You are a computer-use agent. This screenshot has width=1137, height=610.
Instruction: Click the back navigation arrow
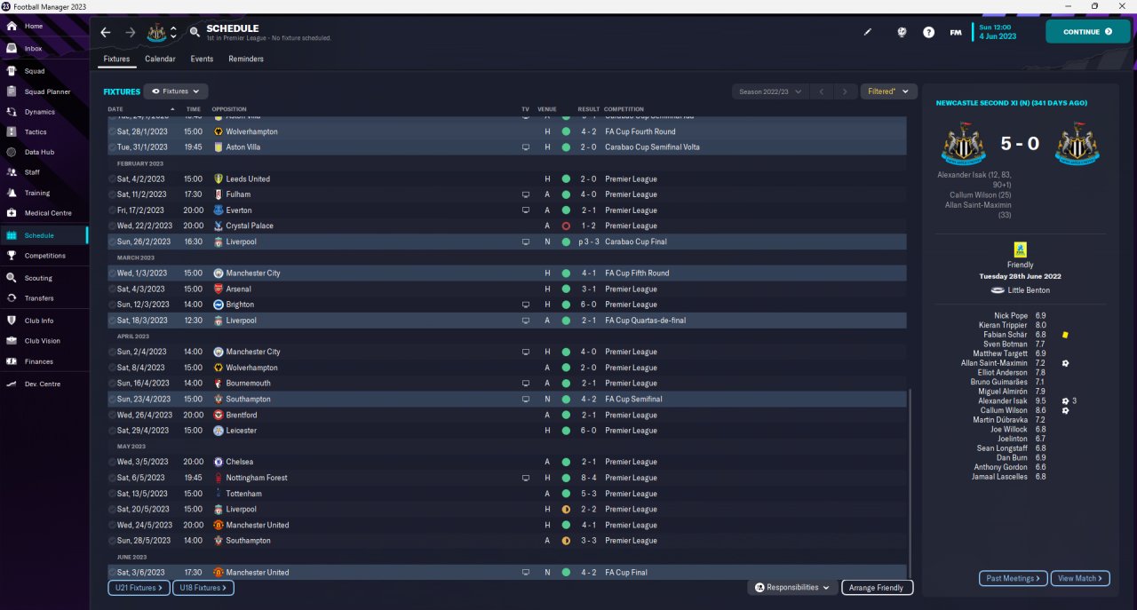coord(106,32)
